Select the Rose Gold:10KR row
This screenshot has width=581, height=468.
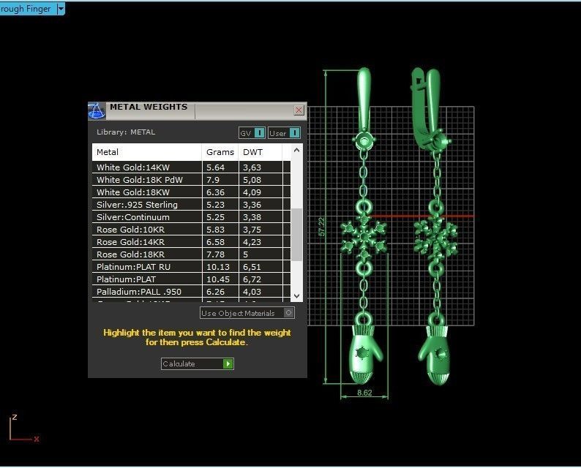(191, 230)
